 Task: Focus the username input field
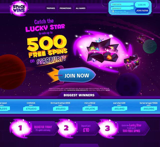tap(122, 4)
